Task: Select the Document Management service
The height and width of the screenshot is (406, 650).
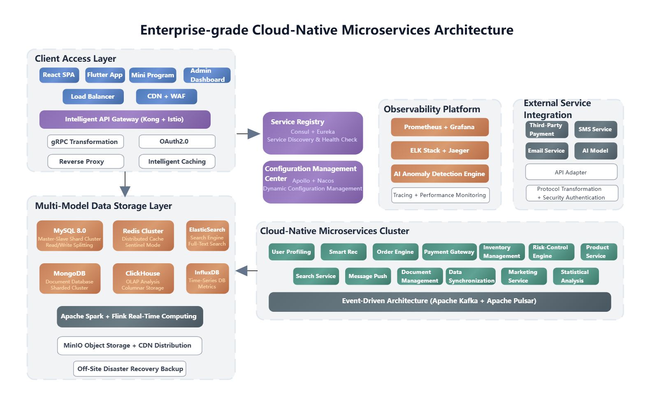Action: (x=420, y=276)
